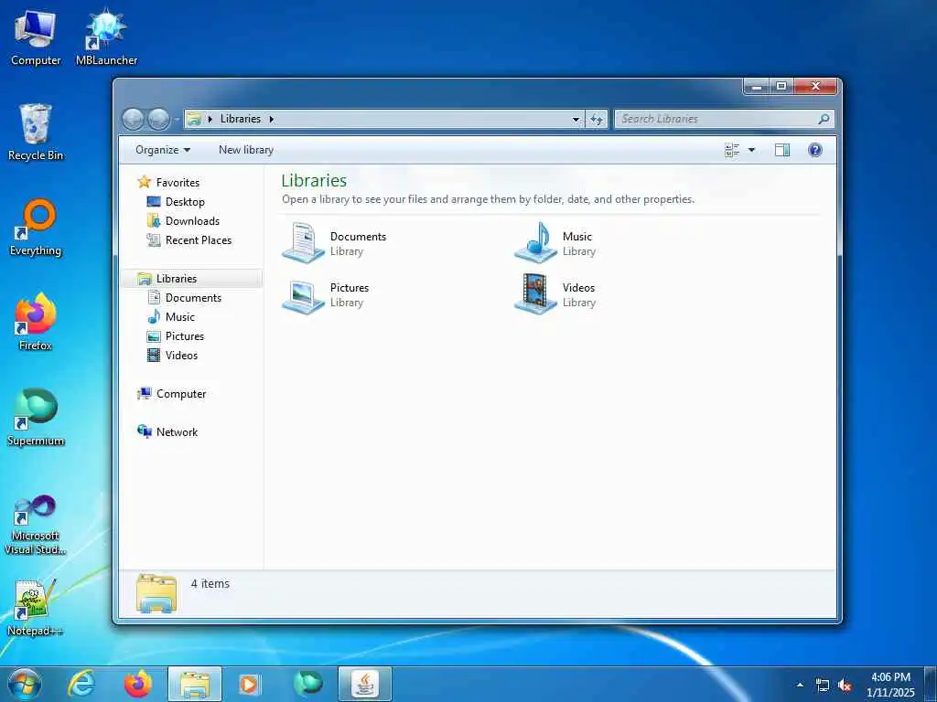Screen dimensions: 937x702
Task: Open recent pages dropdown beside Forward
Action: pos(177,120)
